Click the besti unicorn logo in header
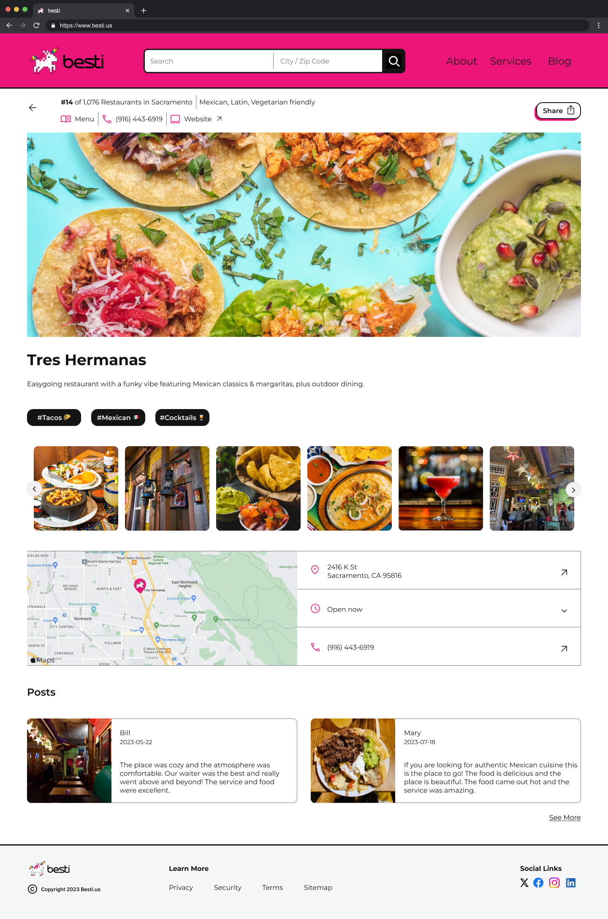Viewport: 608px width, 919px height. tap(68, 61)
